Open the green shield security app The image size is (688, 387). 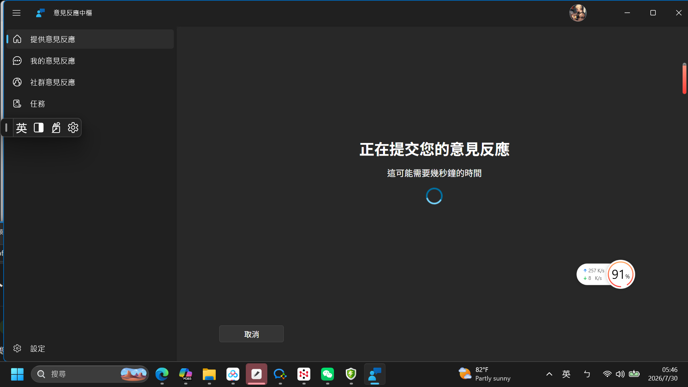(x=351, y=374)
